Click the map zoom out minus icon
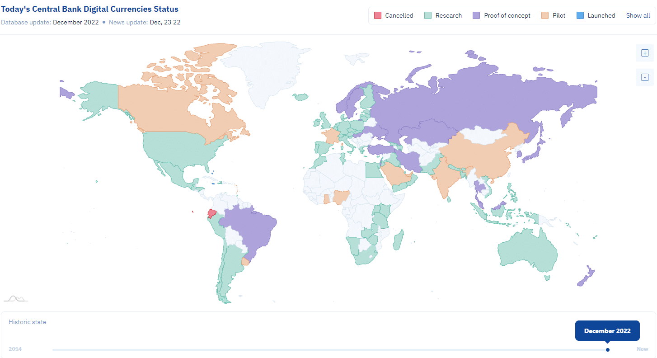The width and height of the screenshot is (657, 358). tap(645, 77)
